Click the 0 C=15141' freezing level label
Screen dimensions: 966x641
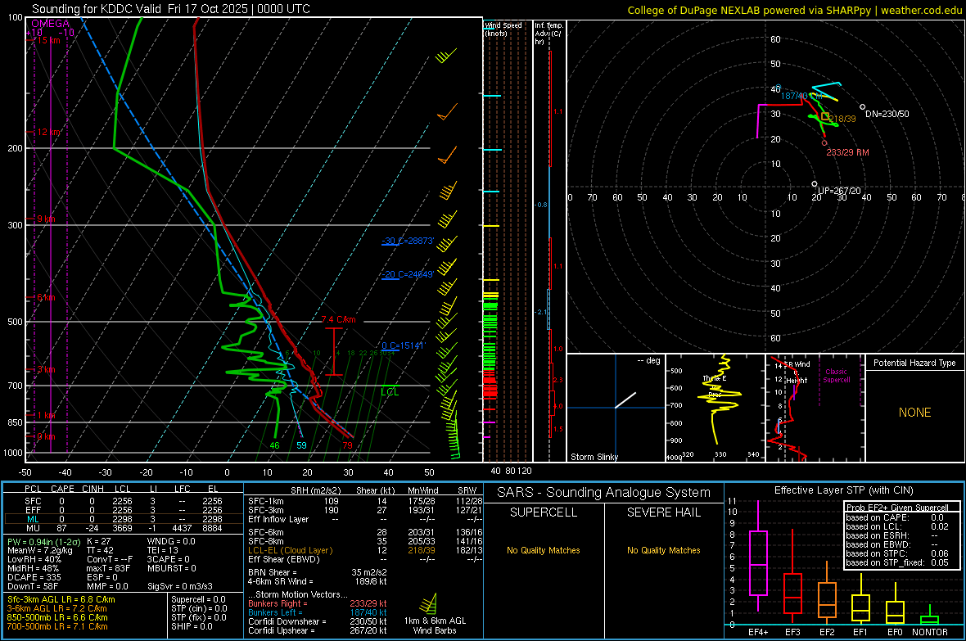pos(403,345)
